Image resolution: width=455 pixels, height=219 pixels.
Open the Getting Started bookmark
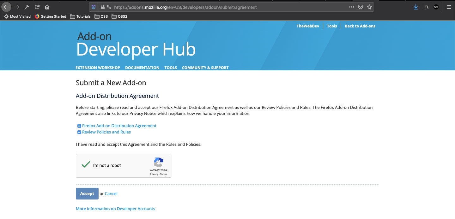tap(51, 16)
